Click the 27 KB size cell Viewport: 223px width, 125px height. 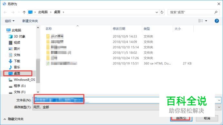[x=187, y=63]
